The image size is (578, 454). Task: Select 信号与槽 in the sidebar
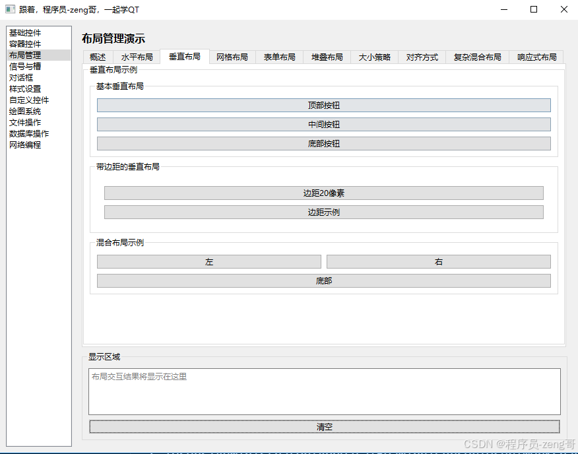coord(25,66)
